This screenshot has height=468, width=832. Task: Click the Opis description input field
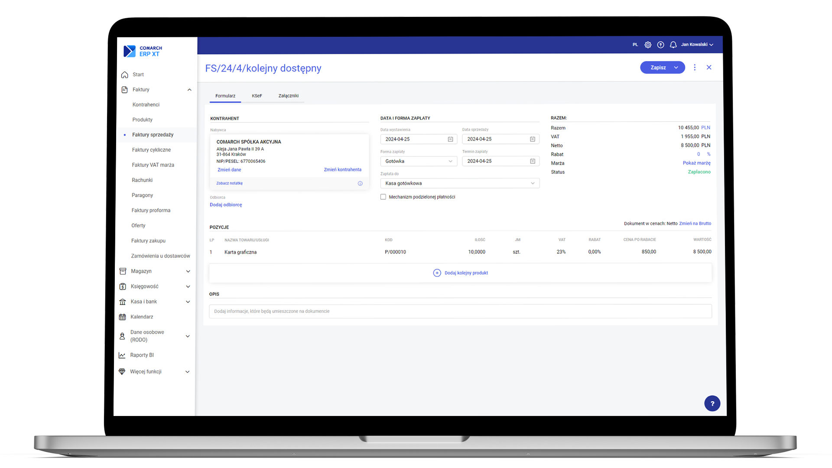[x=460, y=311]
